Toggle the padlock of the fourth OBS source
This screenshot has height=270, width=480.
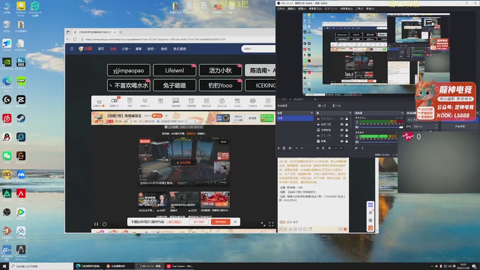[347, 136]
